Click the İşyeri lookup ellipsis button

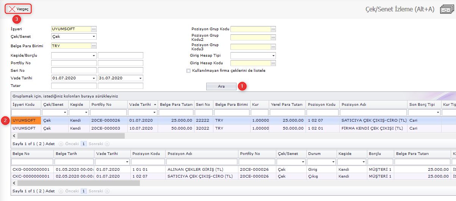tap(94, 29)
